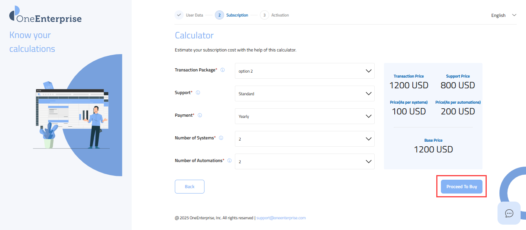
Task: Click the Transaction Package info icon
Action: 223,70
